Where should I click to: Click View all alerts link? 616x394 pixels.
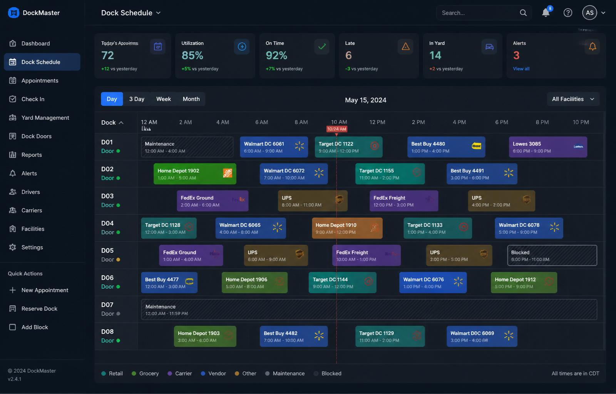click(x=521, y=69)
